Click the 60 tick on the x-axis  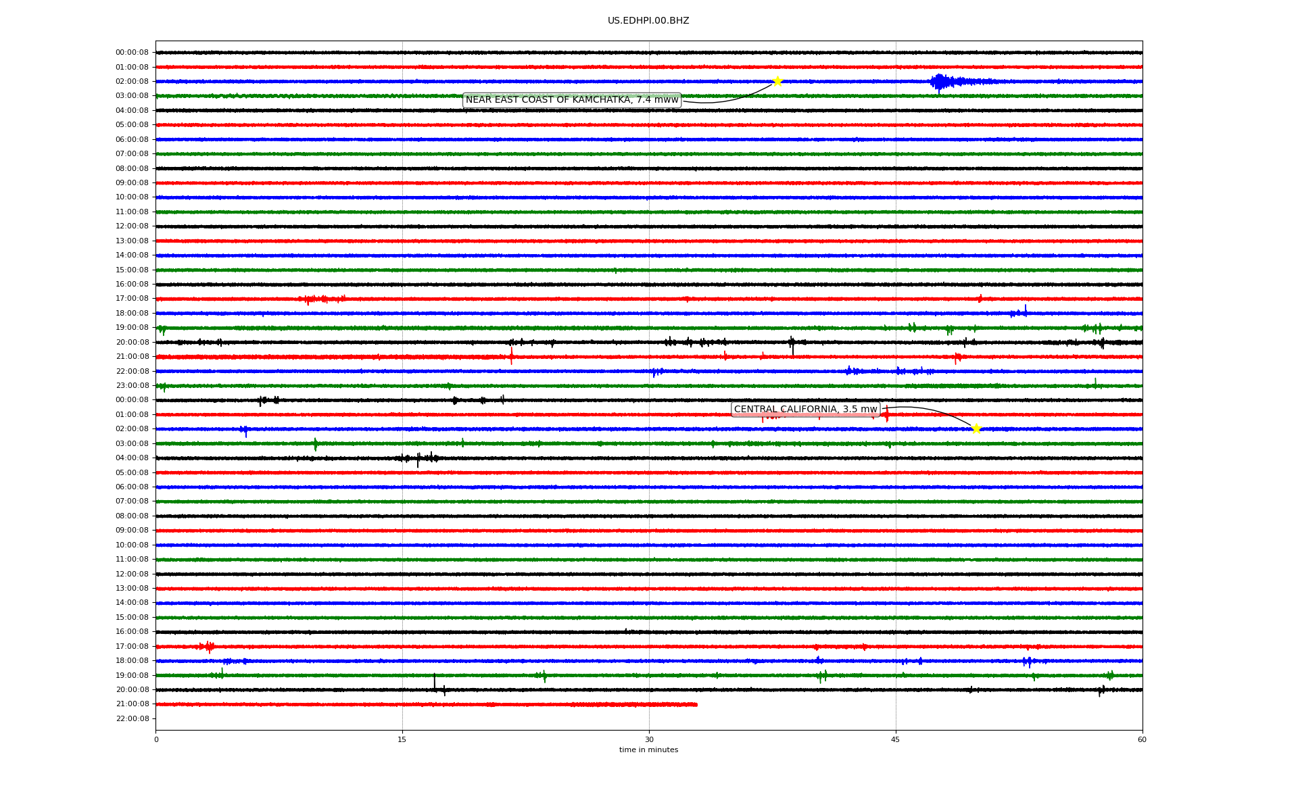[1142, 739]
